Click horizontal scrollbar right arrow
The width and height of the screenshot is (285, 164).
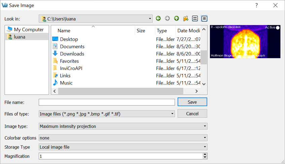point(197,91)
